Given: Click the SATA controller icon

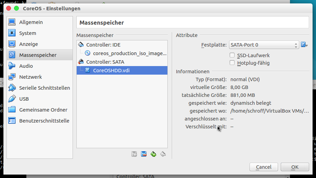Looking at the screenshot, I should 81,62.
